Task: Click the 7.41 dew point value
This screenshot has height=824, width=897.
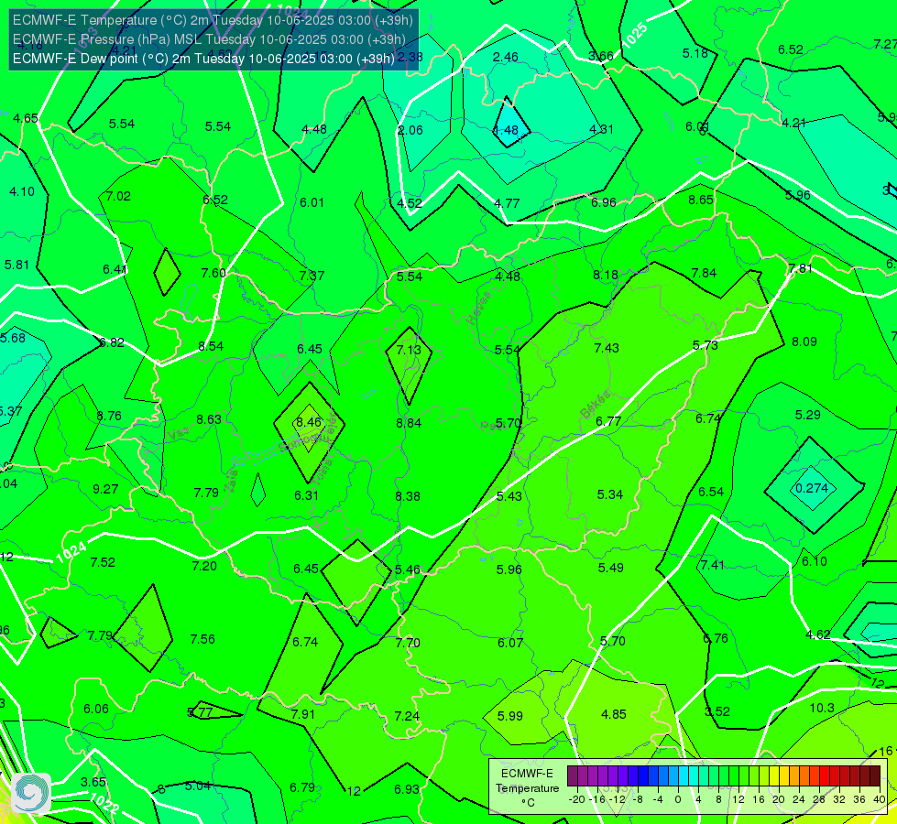Action: [712, 565]
